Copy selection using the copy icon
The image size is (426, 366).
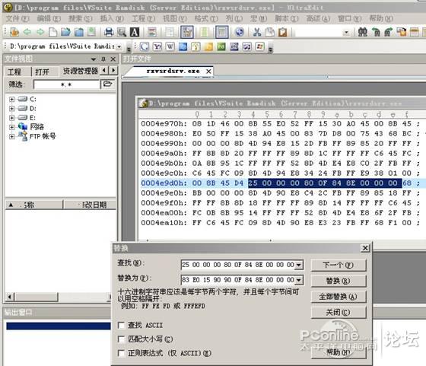pyautogui.click(x=270, y=32)
